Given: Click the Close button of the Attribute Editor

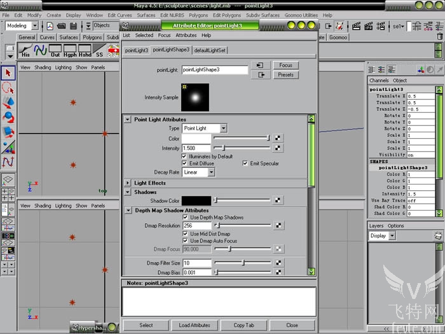Looking at the screenshot, I should (292, 325).
